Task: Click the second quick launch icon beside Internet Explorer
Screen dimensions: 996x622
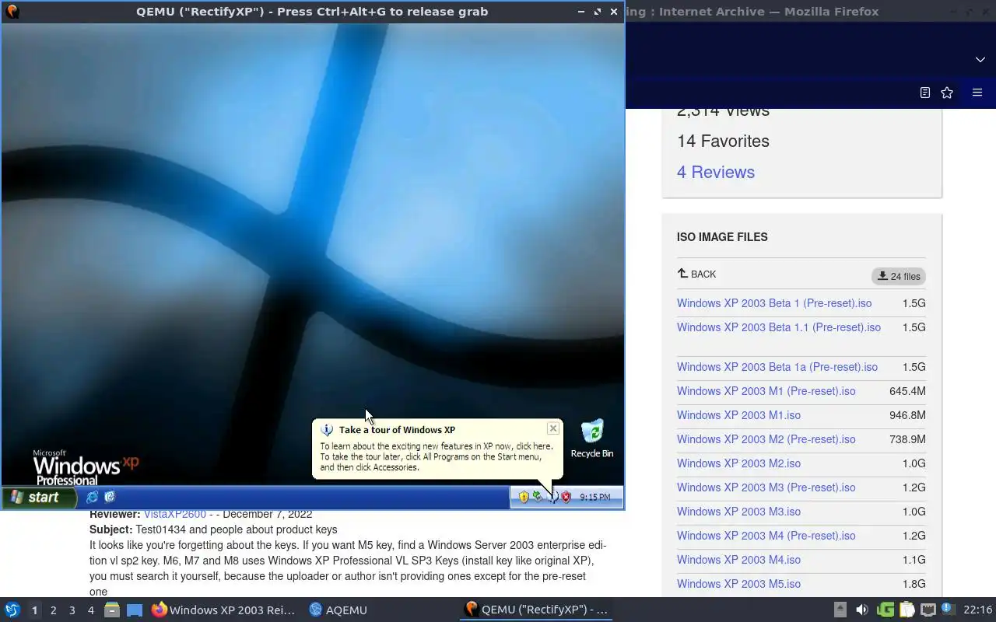Action: click(x=110, y=497)
